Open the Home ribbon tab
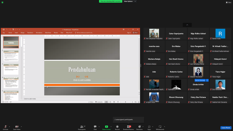The height and width of the screenshot is (131, 233). coord(10,33)
